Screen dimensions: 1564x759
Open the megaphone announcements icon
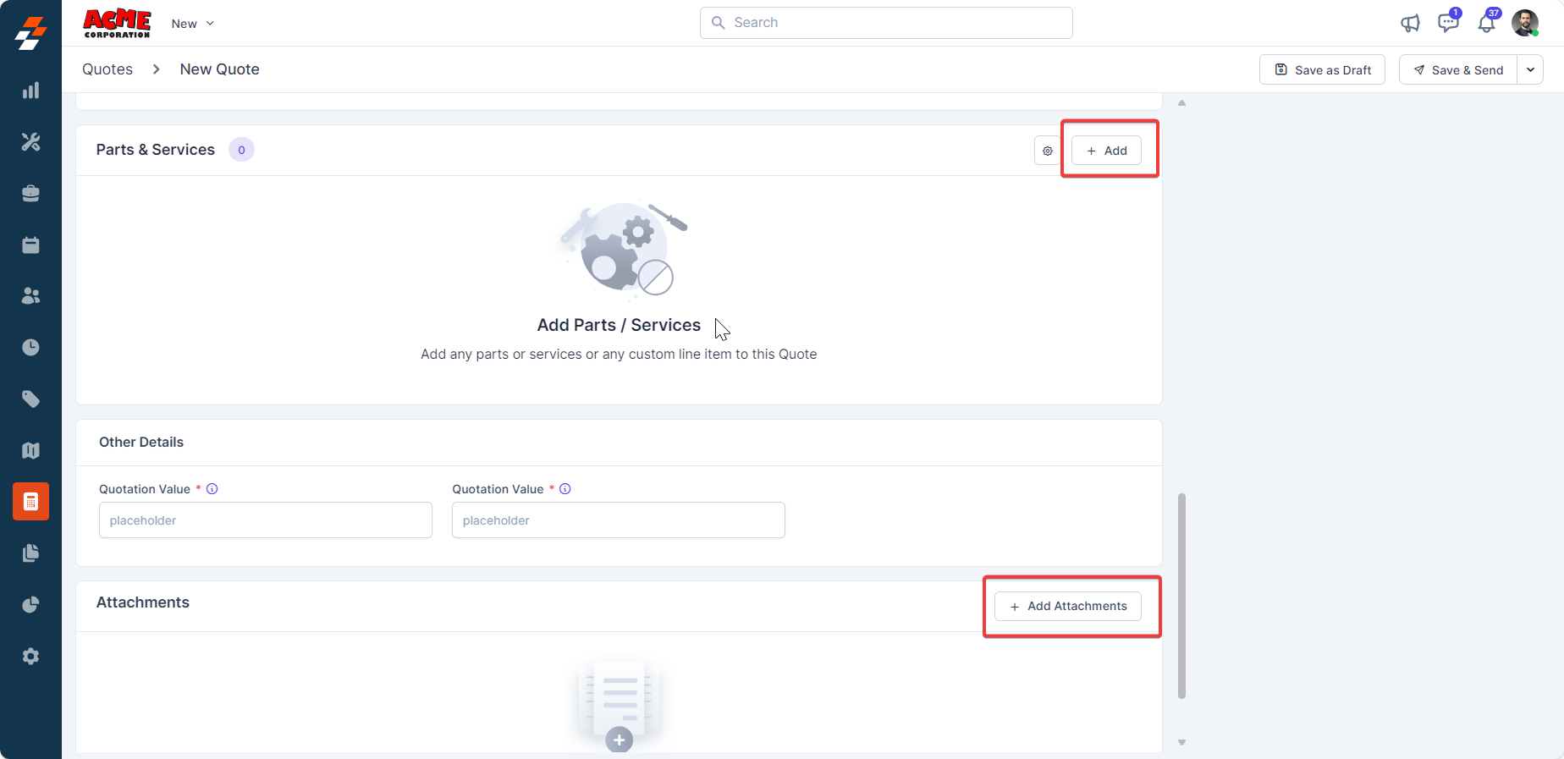[1410, 24]
